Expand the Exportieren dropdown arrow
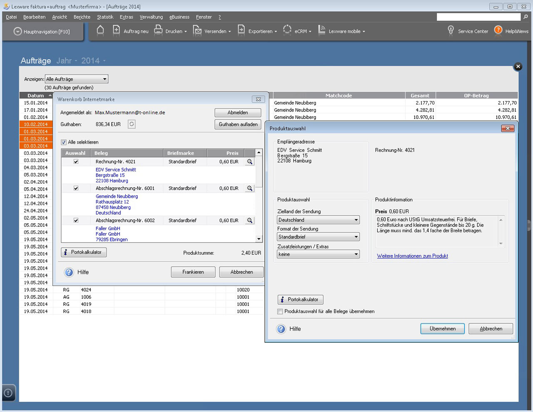This screenshot has height=412, width=533. pyautogui.click(x=276, y=32)
